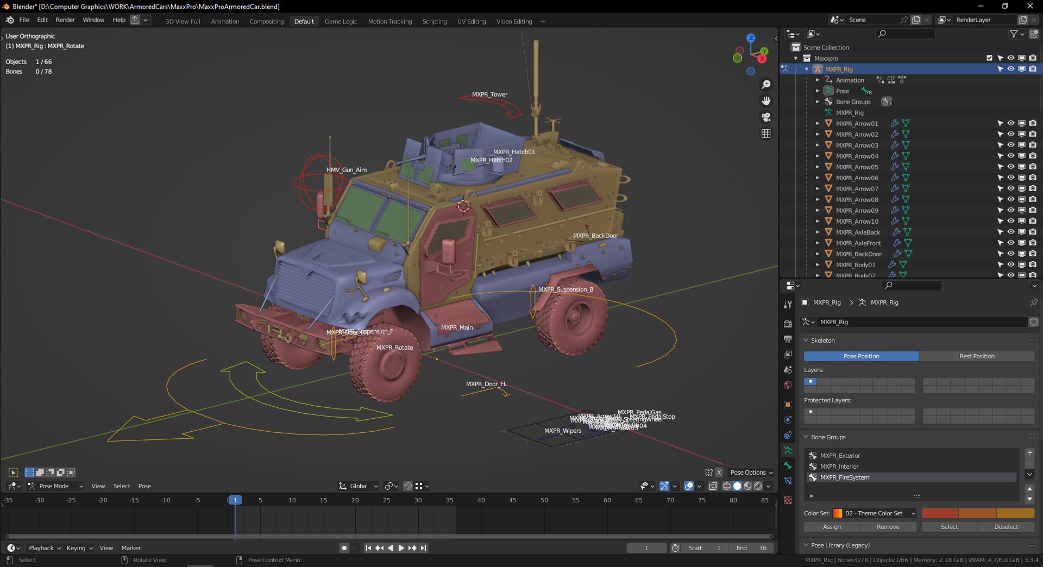Screen dimensions: 1043x567
Task: Pin the properties editor context
Action: coord(1033,303)
